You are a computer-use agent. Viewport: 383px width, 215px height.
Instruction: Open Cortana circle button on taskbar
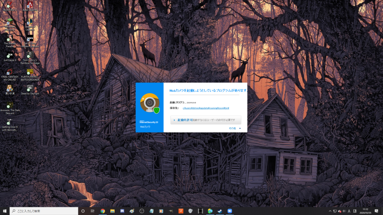click(x=83, y=211)
